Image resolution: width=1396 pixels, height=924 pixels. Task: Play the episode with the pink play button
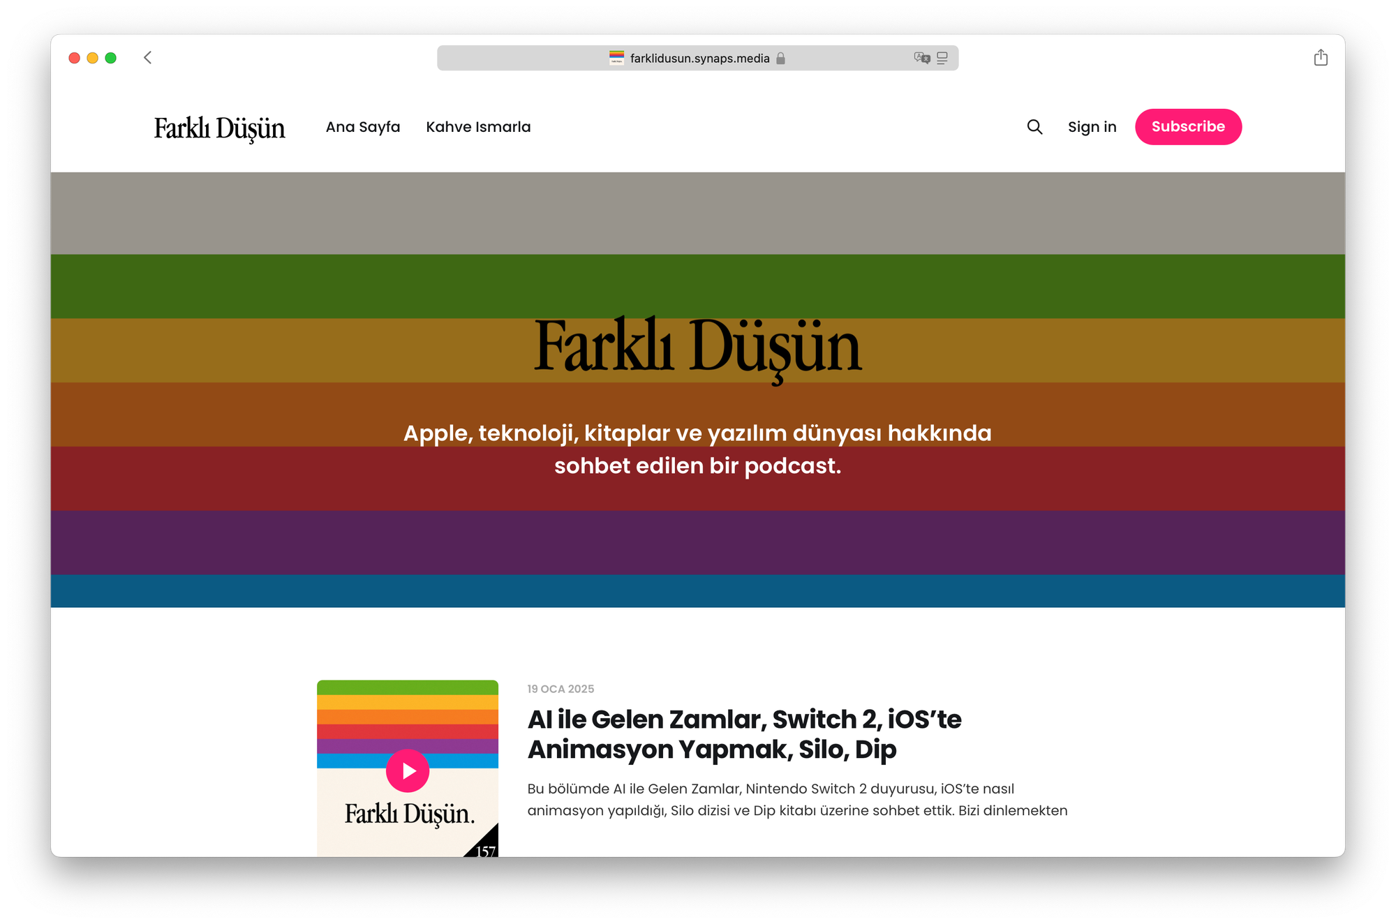click(408, 770)
